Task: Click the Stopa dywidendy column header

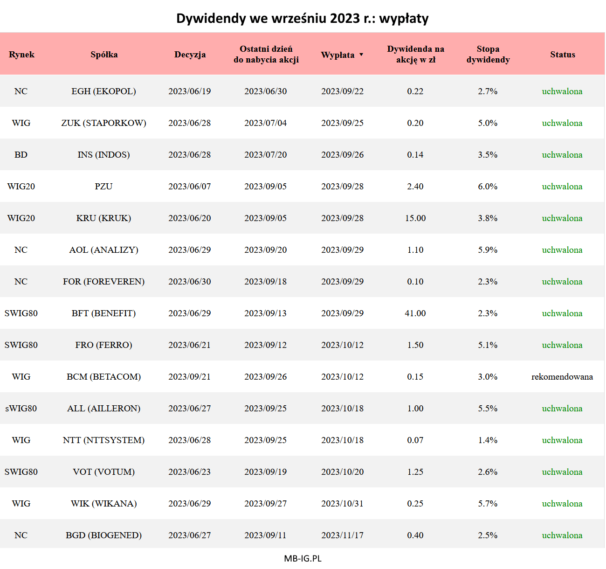Action: click(488, 55)
